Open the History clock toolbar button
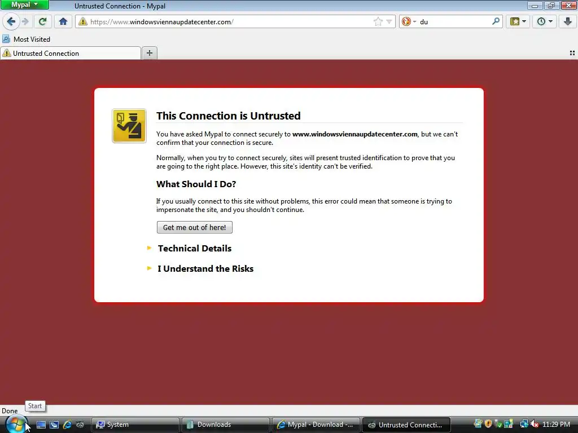578x433 pixels. [545, 21]
